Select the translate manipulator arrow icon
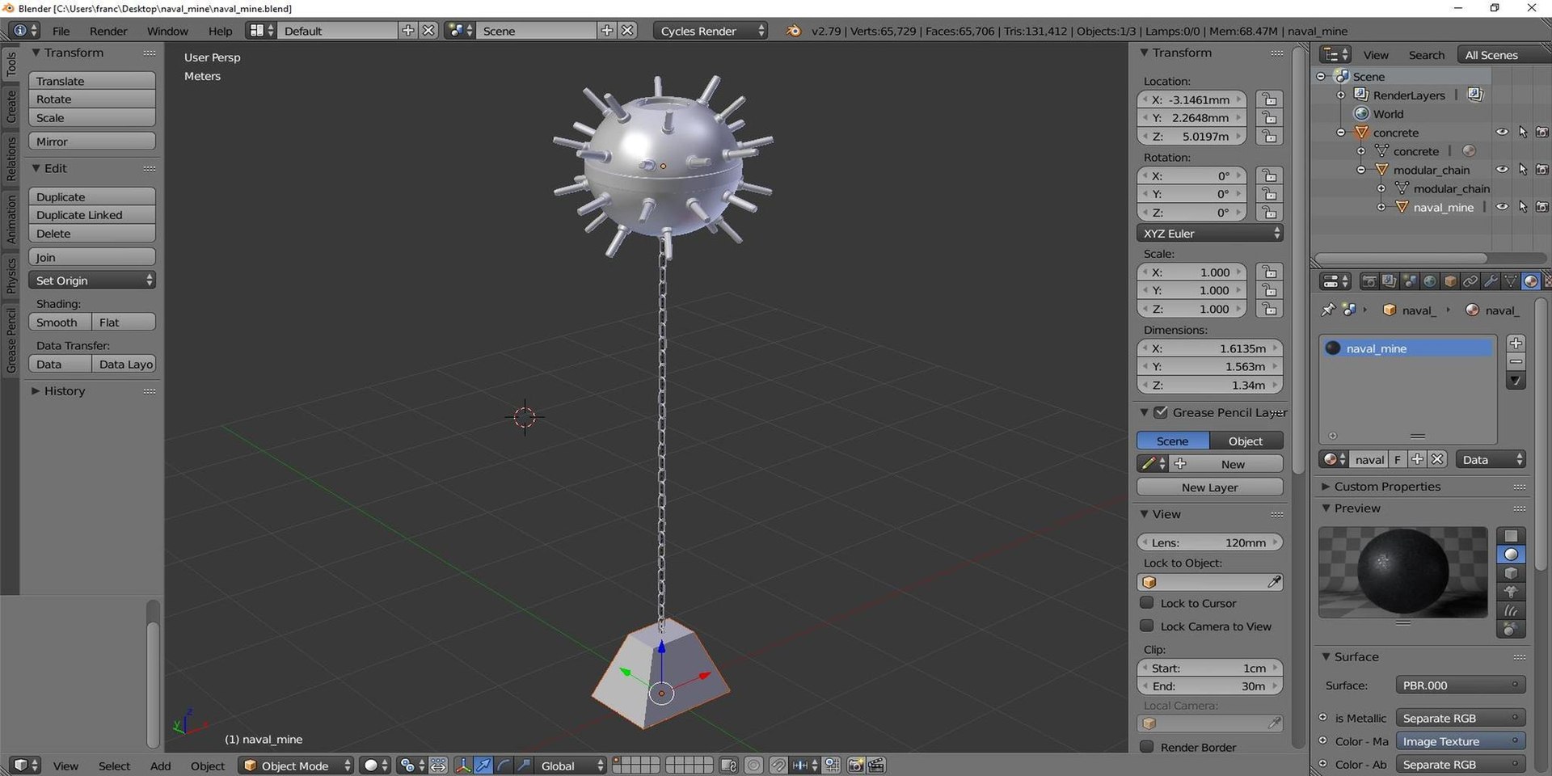1552x776 pixels. [483, 765]
